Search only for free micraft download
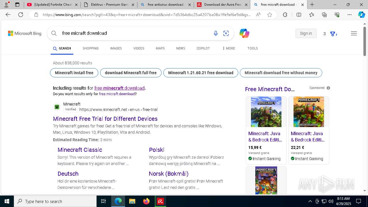 (117, 94)
